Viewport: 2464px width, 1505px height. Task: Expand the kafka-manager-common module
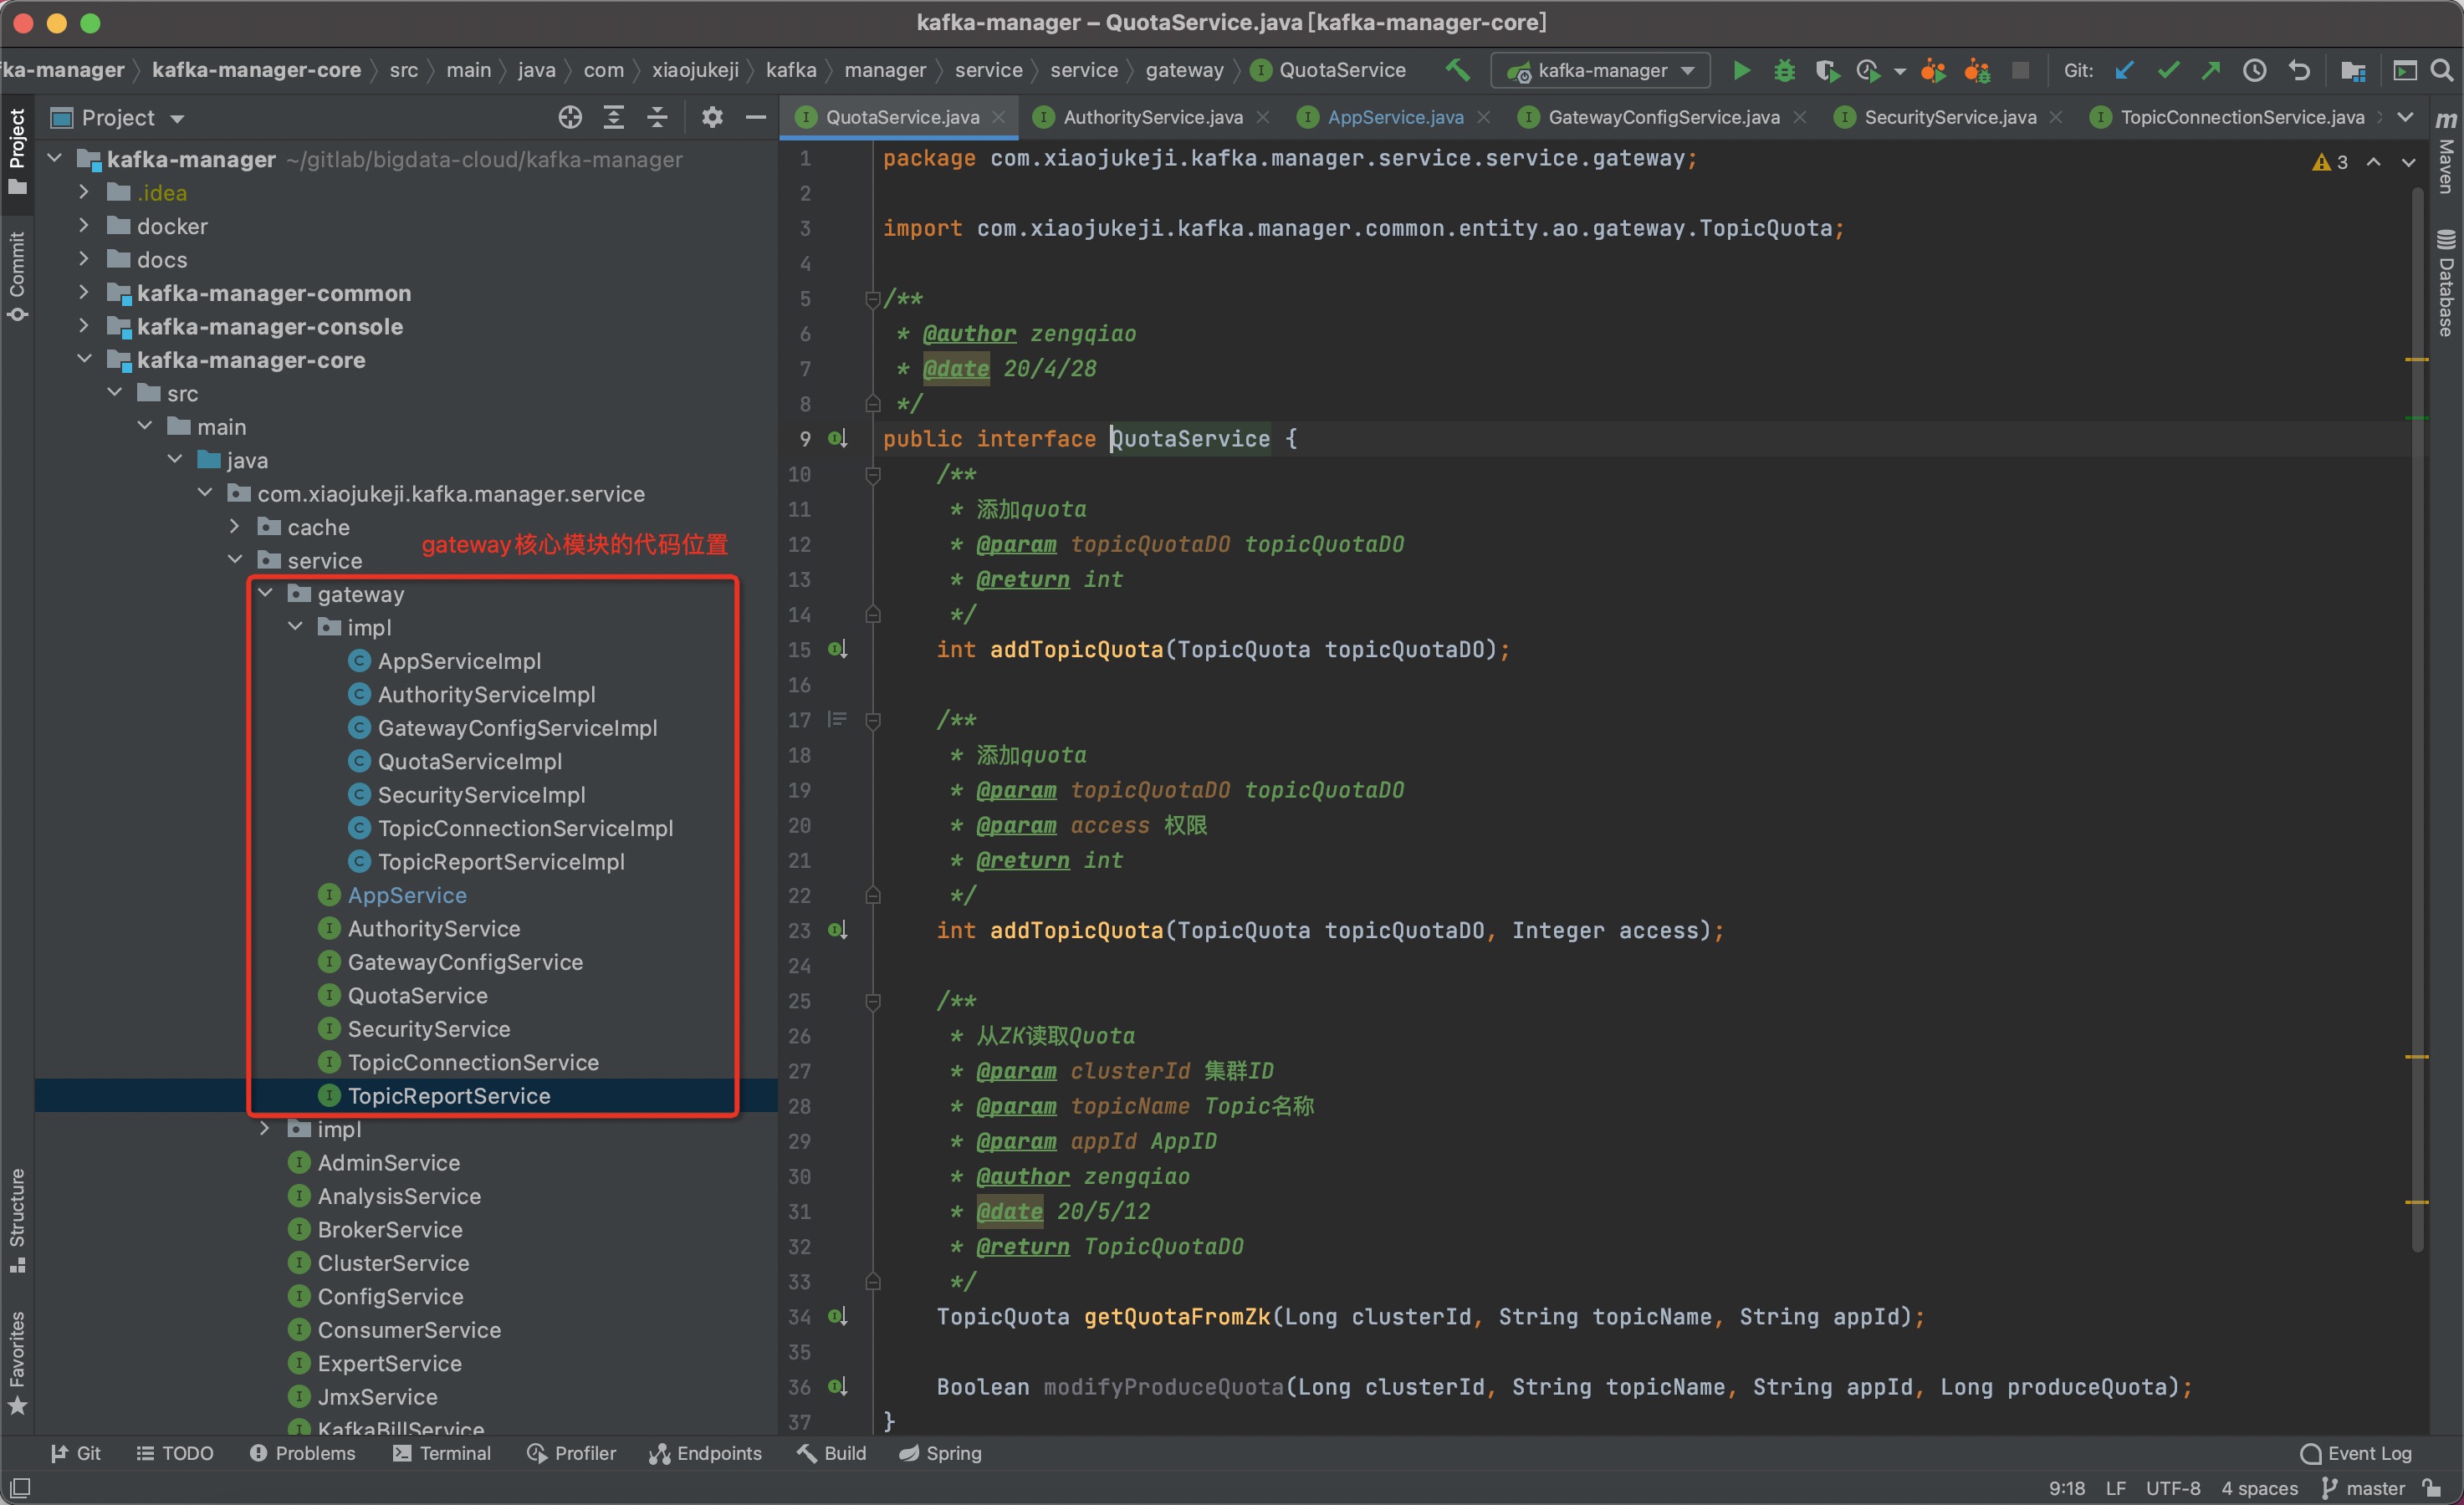[x=84, y=293]
